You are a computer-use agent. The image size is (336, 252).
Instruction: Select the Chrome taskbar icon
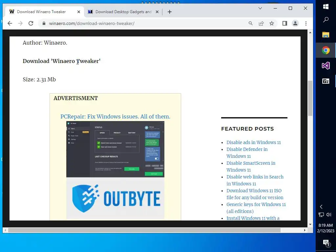tap(326, 50)
